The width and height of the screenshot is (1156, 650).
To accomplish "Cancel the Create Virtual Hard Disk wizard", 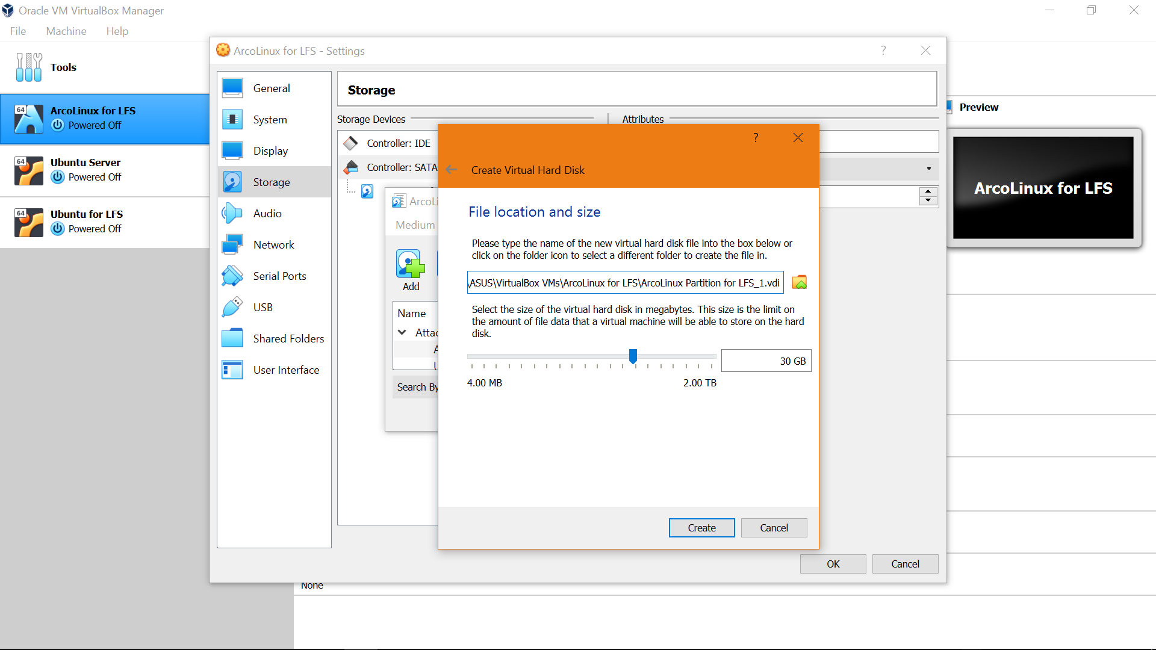I will click(774, 528).
